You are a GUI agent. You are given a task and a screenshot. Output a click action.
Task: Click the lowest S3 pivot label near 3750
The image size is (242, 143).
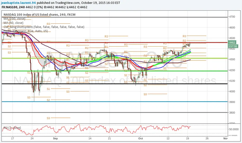(x=48, y=118)
